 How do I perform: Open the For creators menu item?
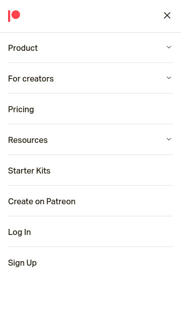pos(90,78)
